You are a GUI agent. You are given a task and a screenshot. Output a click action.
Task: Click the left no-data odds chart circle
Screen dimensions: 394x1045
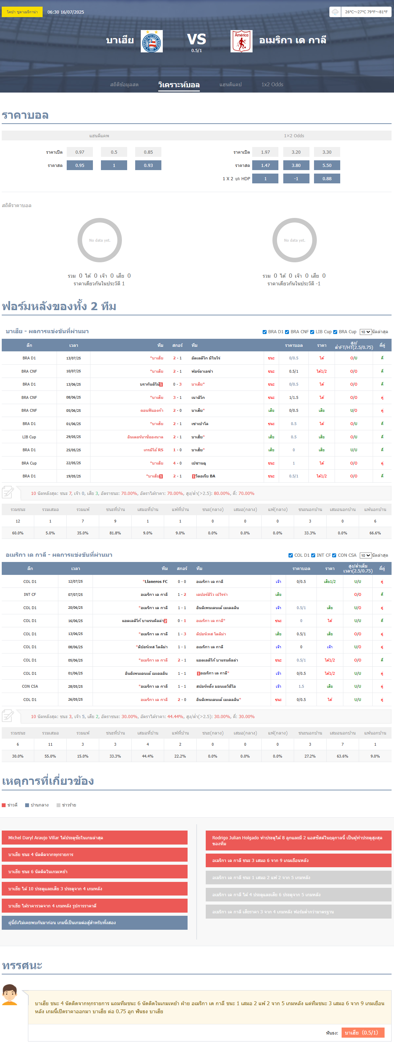(x=100, y=240)
